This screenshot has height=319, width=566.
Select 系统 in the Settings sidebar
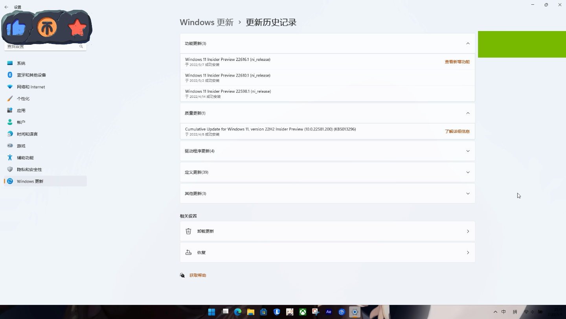pyautogui.click(x=21, y=63)
